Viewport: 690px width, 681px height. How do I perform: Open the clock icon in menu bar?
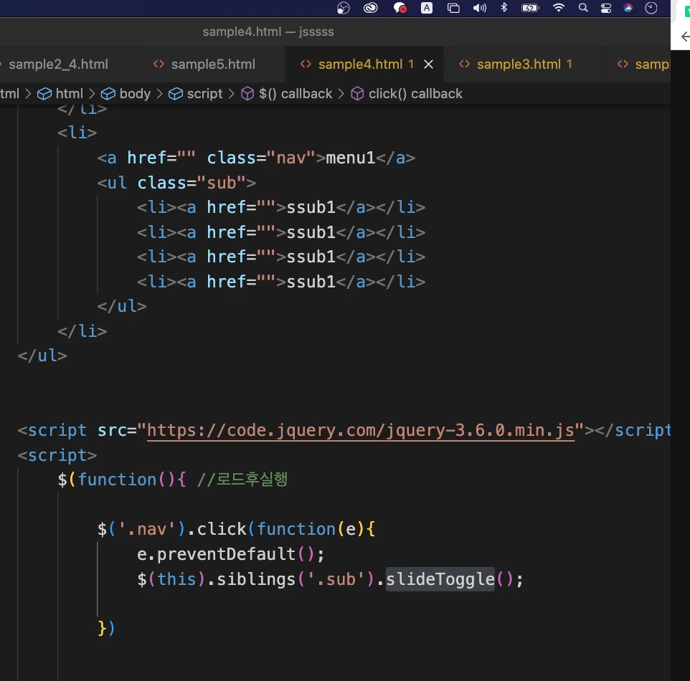(651, 8)
